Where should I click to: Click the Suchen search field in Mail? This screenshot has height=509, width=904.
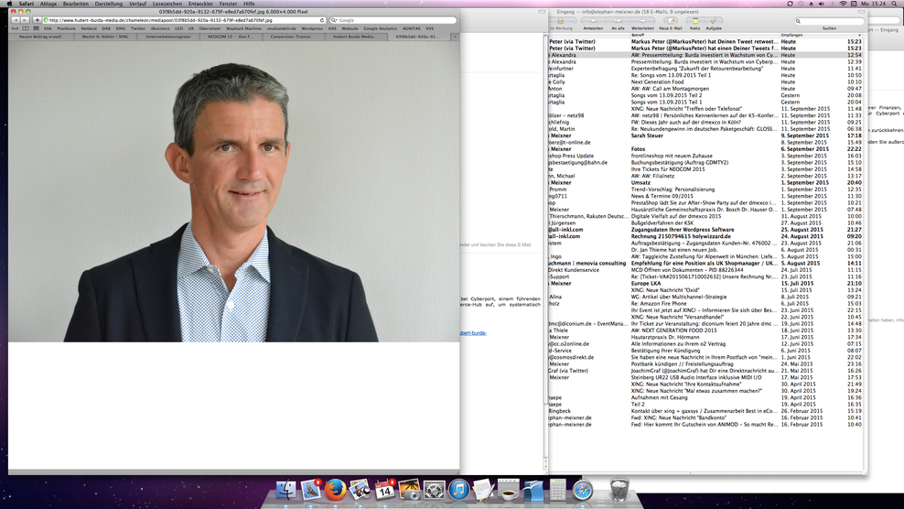pos(832,21)
